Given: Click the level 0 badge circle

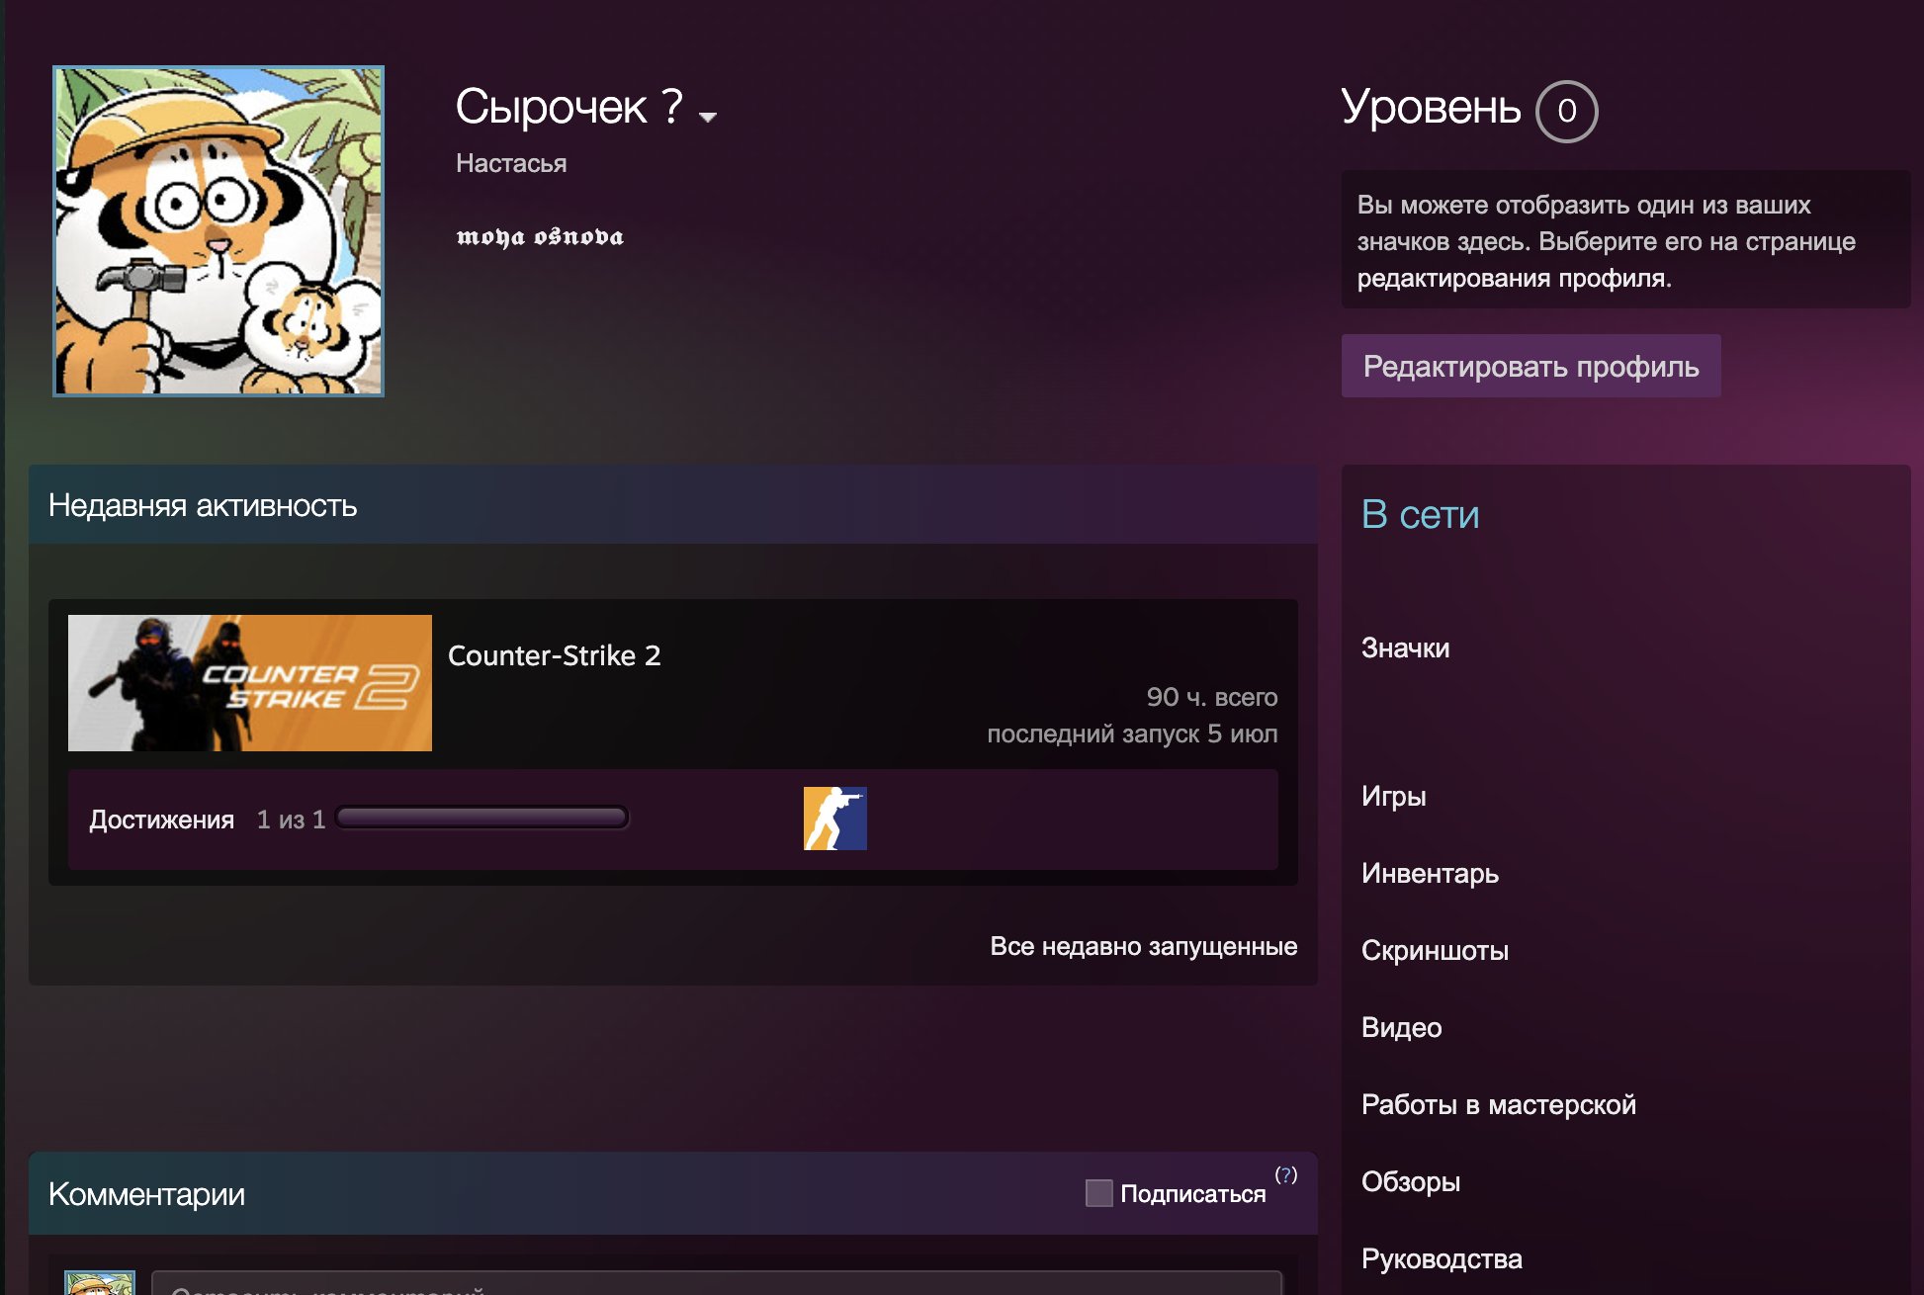Looking at the screenshot, I should [1566, 111].
